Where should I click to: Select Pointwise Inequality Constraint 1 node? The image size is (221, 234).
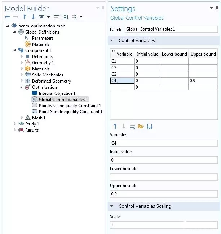pos(70,106)
